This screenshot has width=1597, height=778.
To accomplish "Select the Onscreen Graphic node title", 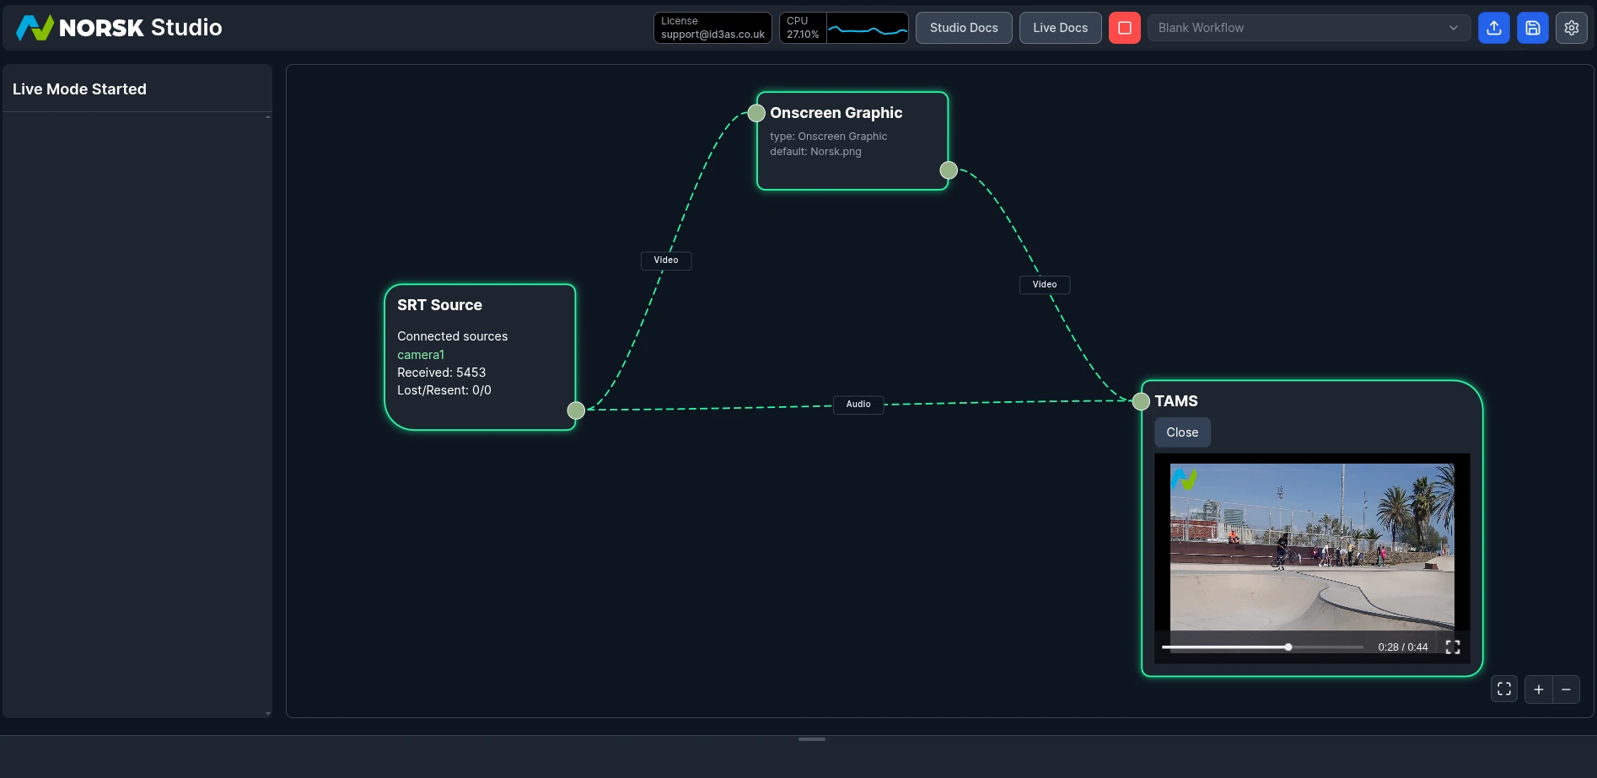I will click(x=836, y=113).
